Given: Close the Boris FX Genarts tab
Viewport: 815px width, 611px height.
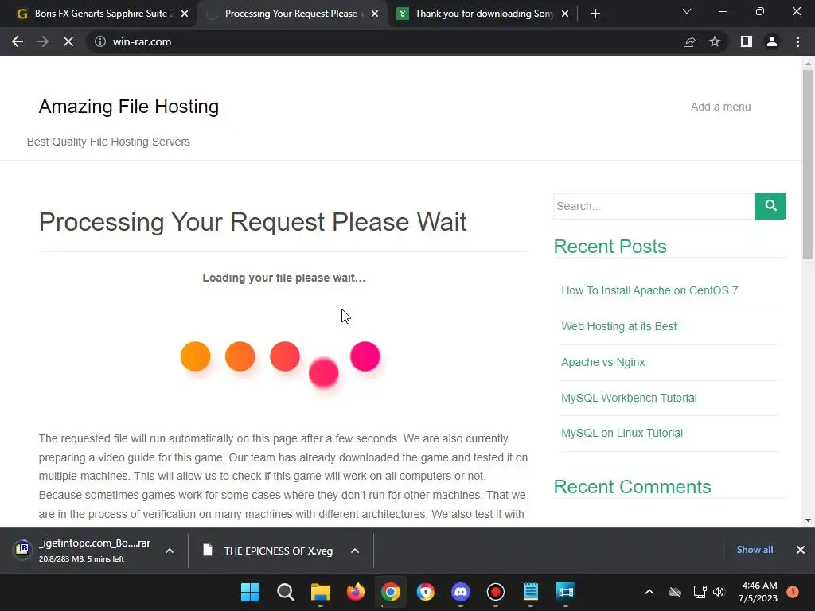Looking at the screenshot, I should click(185, 14).
